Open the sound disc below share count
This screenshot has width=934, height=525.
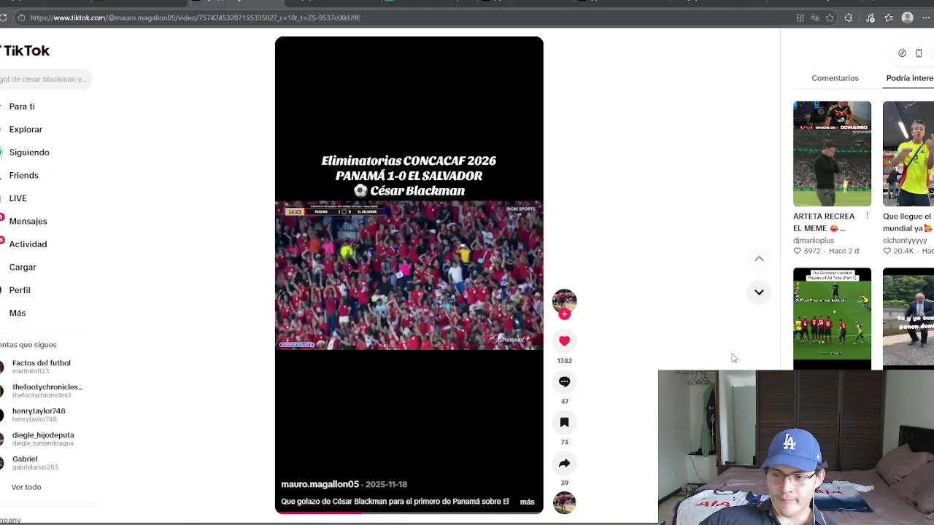(564, 503)
